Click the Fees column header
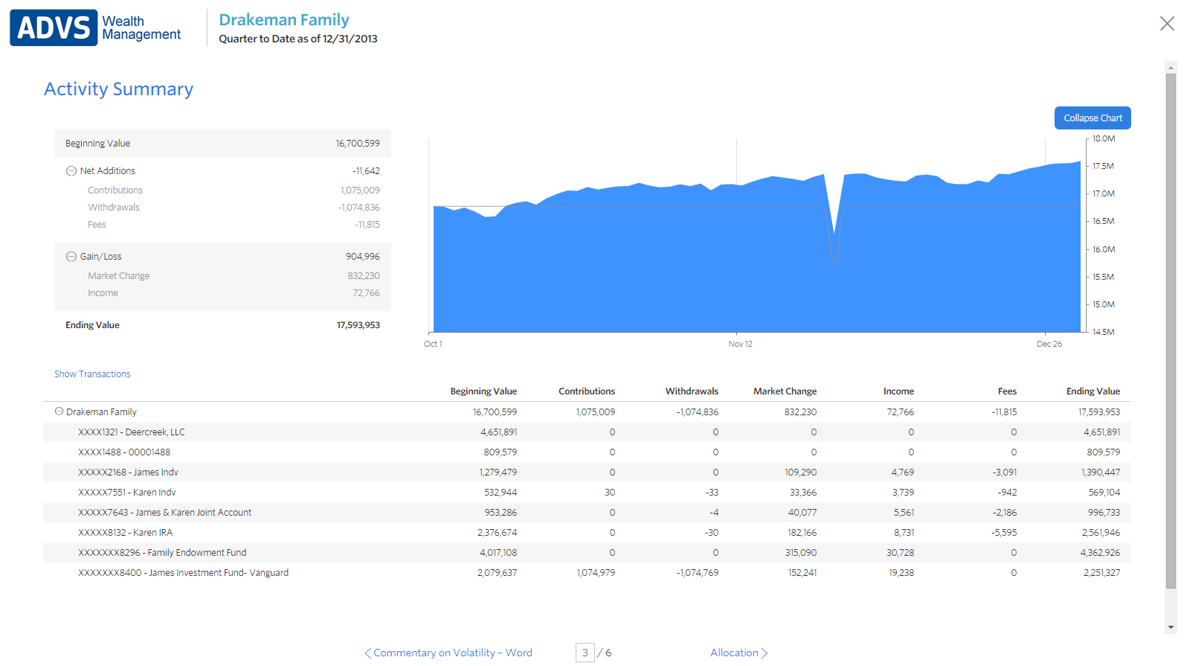The width and height of the screenshot is (1184, 666). click(1007, 391)
